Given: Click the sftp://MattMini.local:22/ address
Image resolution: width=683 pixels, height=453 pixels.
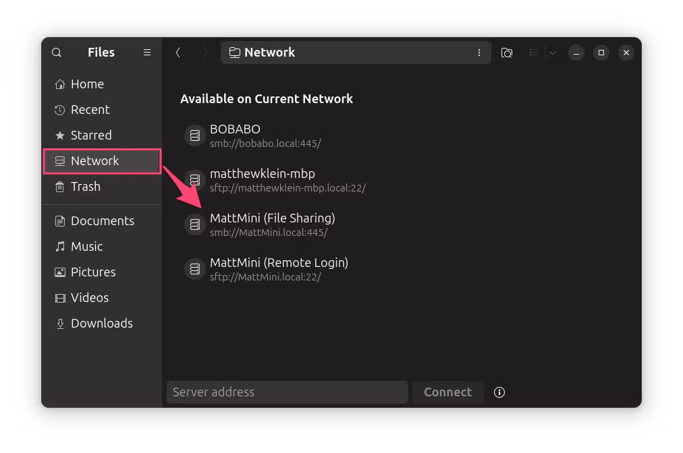Looking at the screenshot, I should 265,277.
